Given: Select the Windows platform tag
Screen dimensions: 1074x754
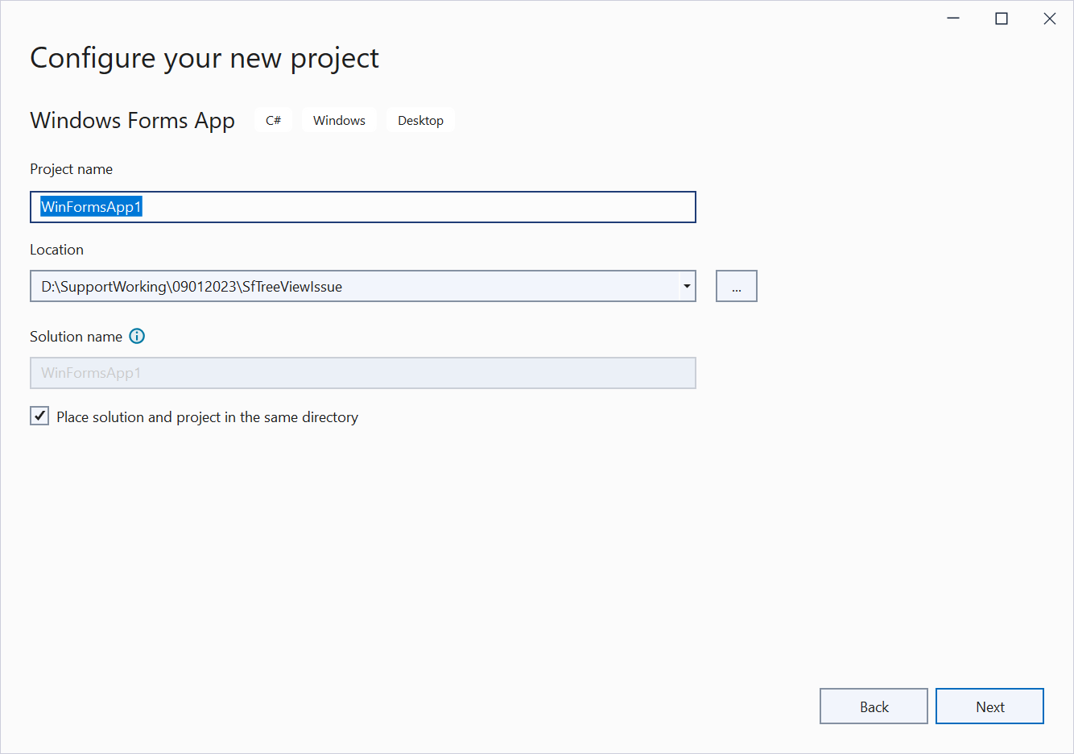Looking at the screenshot, I should tap(339, 119).
